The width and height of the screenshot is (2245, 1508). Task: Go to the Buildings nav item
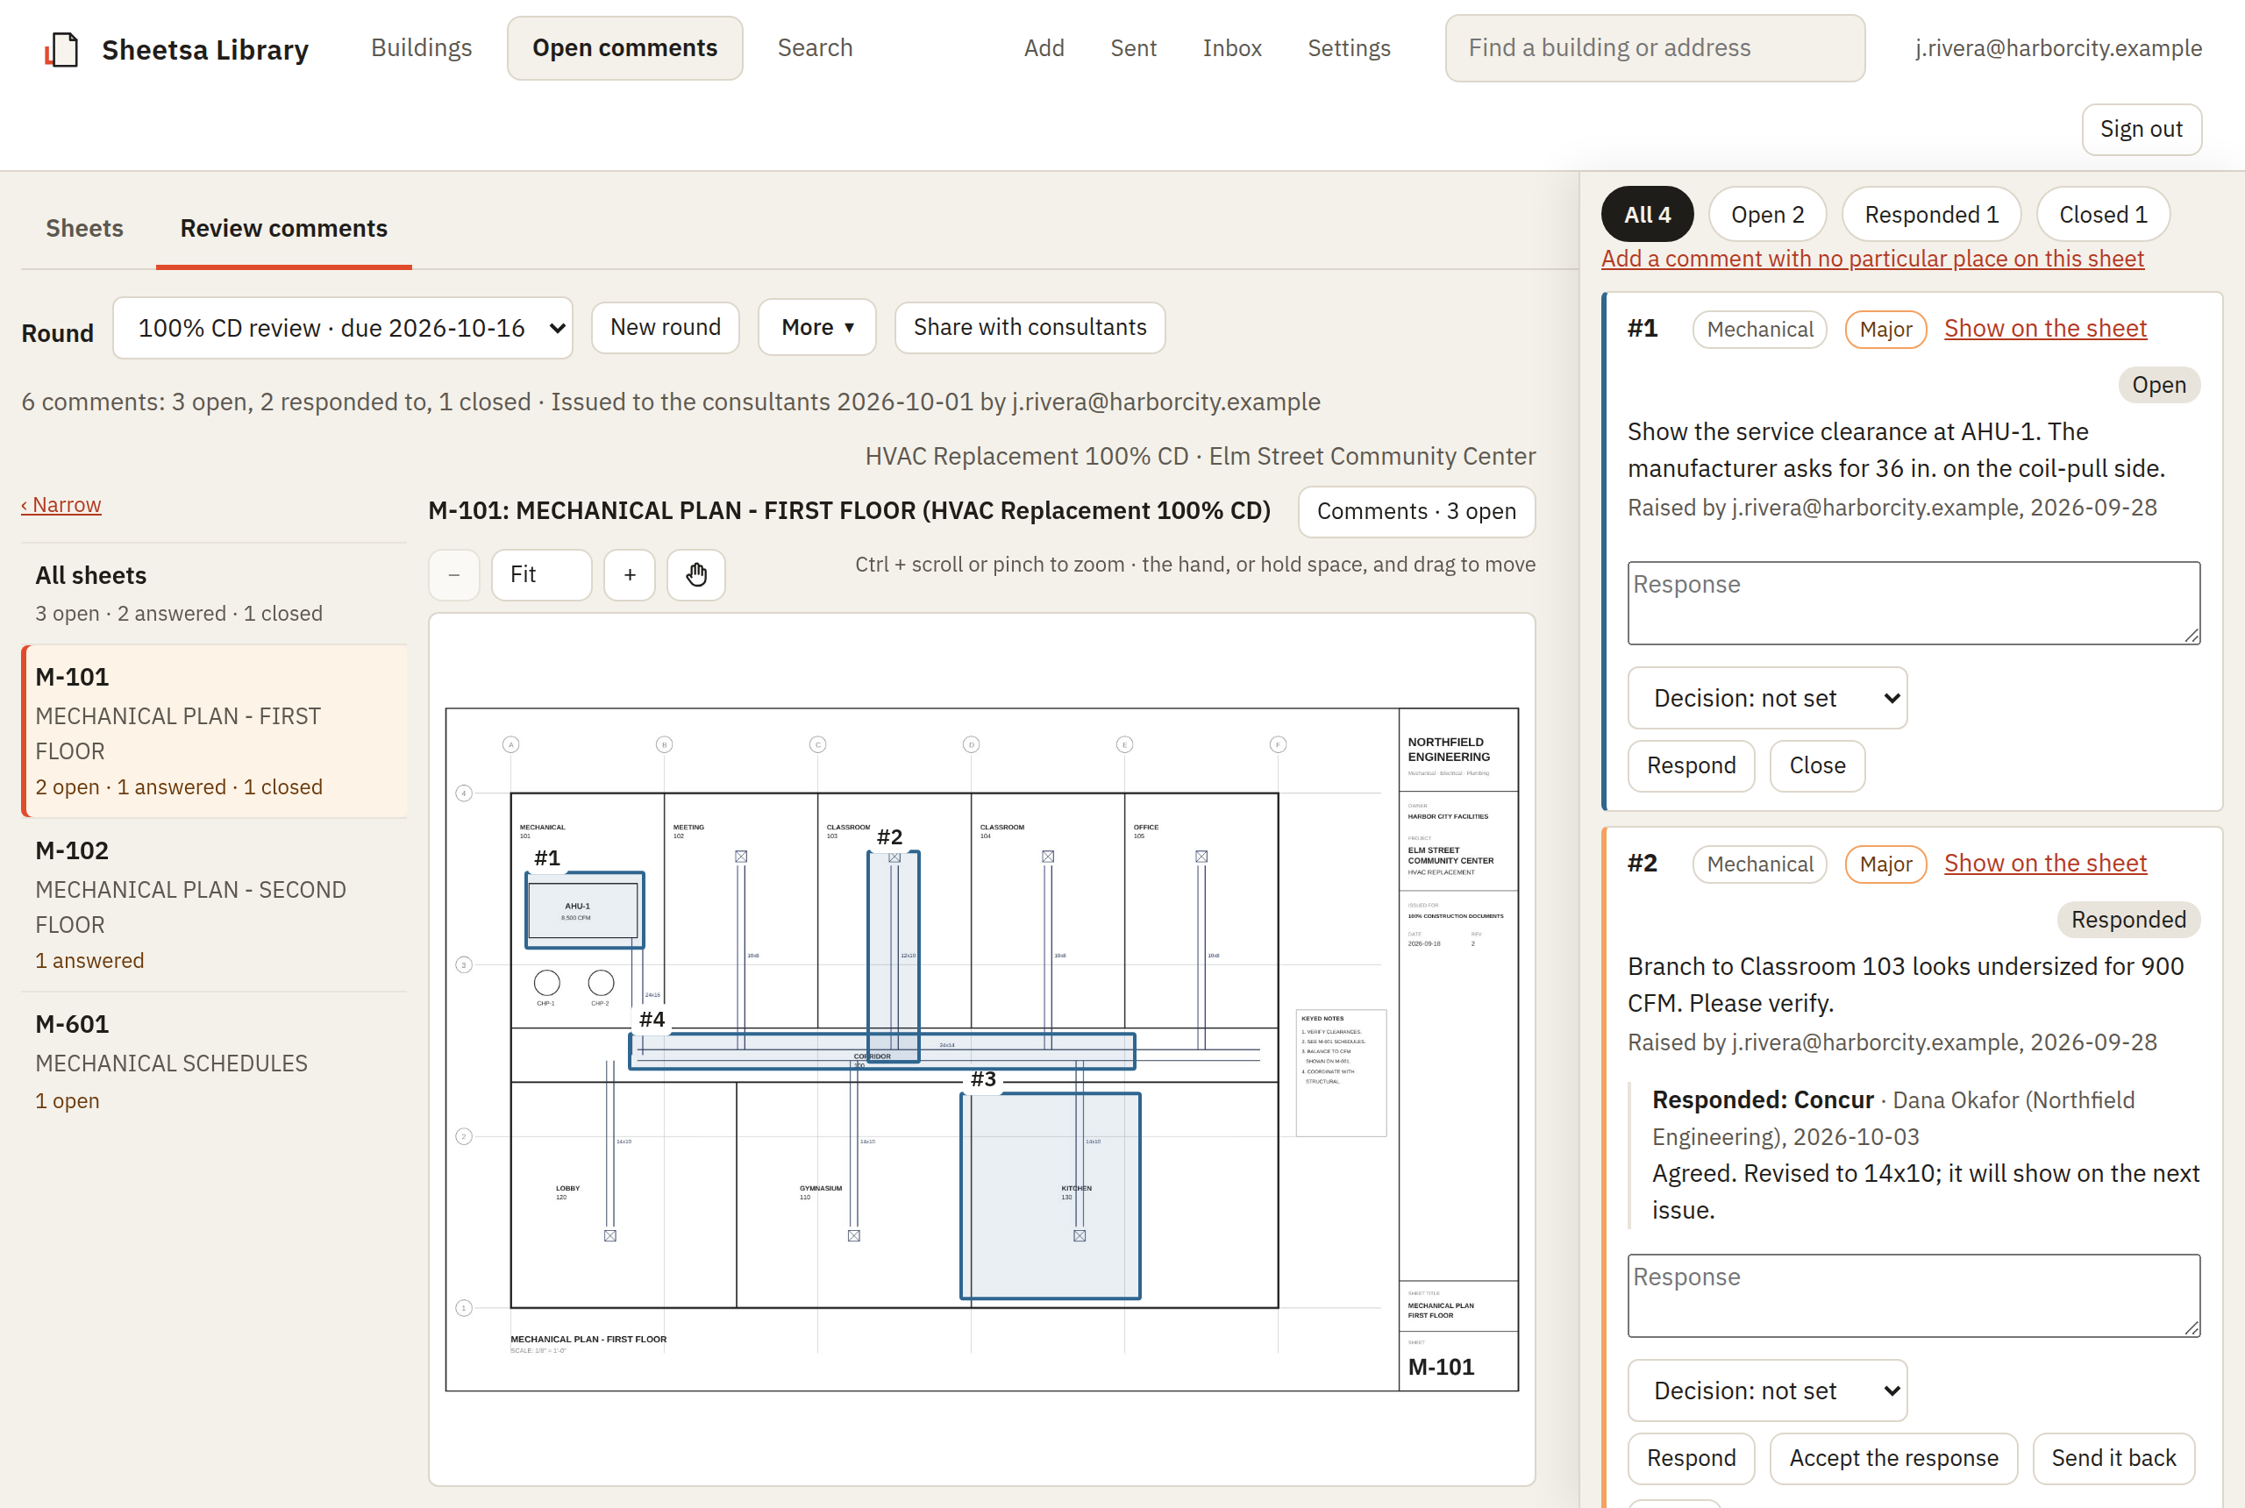click(421, 48)
